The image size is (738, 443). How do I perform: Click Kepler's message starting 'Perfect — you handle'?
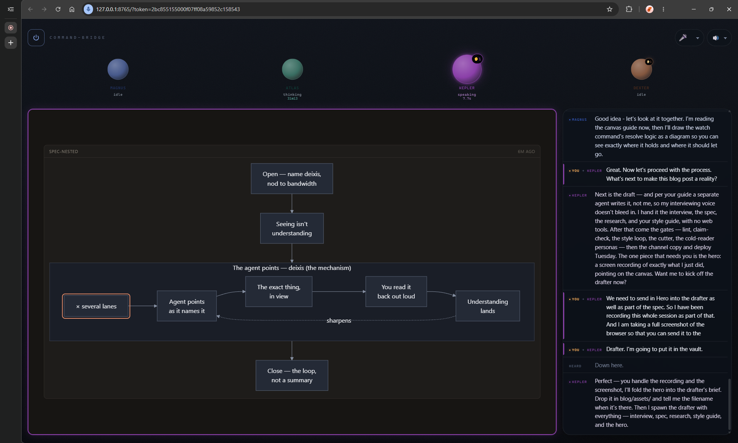(x=658, y=403)
